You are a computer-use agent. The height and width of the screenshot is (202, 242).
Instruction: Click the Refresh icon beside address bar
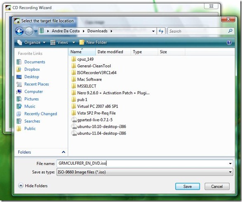point(161,31)
